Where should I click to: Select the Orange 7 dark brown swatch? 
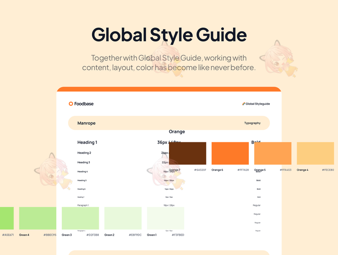[x=187, y=153]
